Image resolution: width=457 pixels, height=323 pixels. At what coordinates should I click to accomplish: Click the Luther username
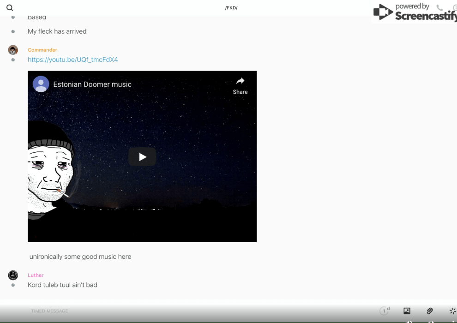[36, 275]
